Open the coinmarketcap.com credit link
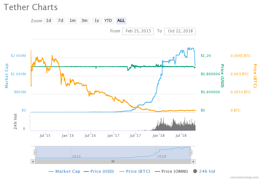Screen dimensions: 262x180 244,177
